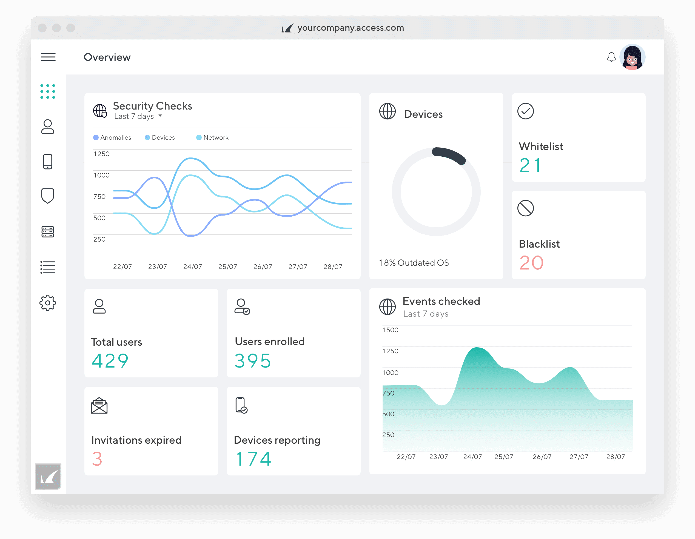Toggle the Anomalies legend series
This screenshot has height=539, width=695.
112,138
